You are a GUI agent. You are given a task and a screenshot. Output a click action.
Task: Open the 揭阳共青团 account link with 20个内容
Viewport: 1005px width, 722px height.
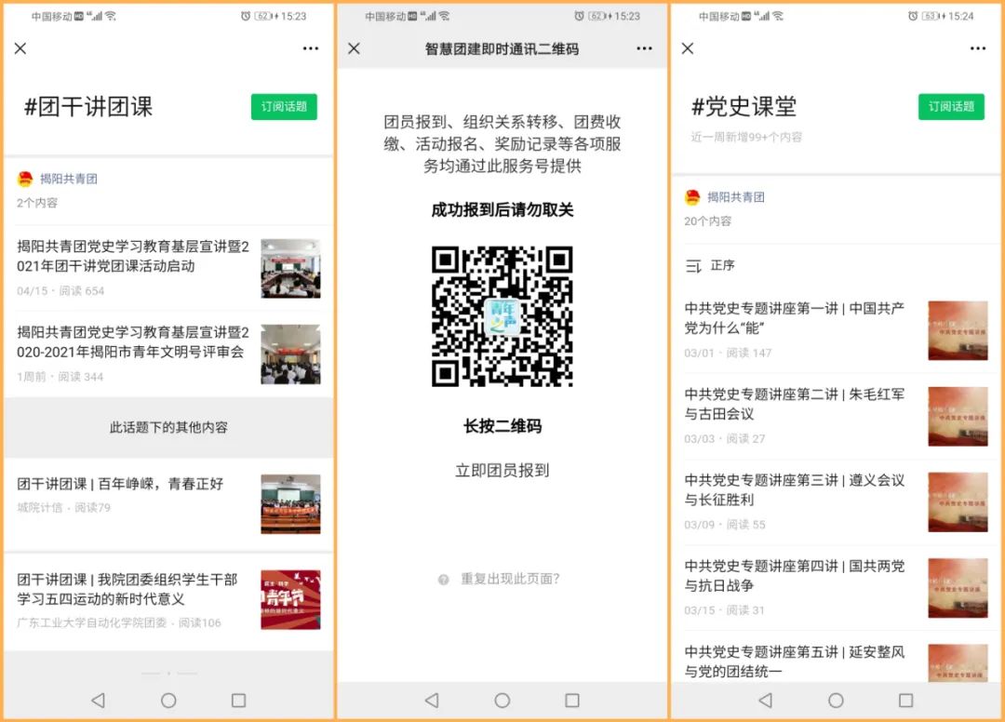(736, 197)
